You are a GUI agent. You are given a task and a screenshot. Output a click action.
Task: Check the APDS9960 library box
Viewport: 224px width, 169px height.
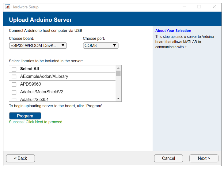14,84
